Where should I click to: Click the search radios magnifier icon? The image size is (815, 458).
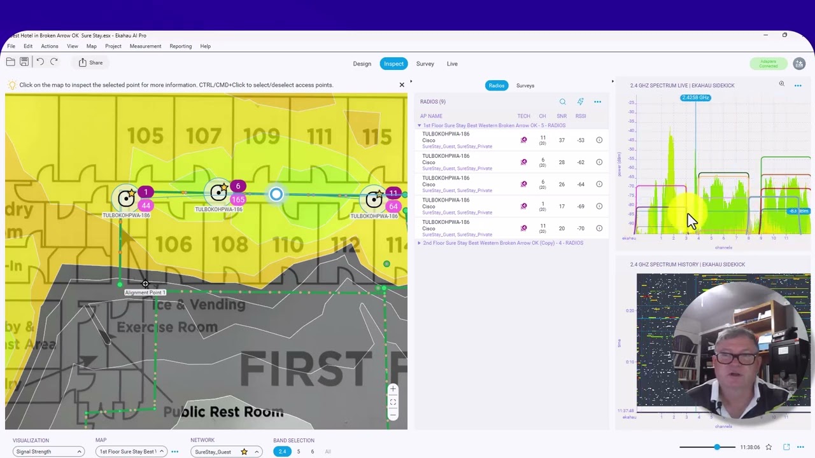click(x=562, y=102)
